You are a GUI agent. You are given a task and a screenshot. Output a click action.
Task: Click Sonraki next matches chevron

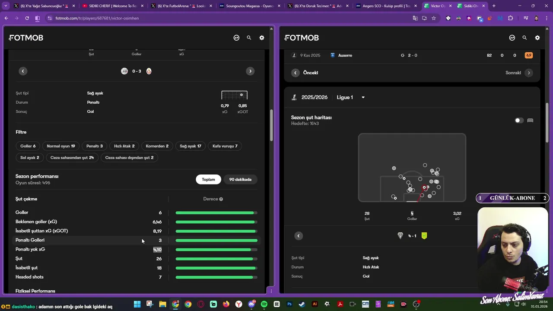click(x=529, y=73)
